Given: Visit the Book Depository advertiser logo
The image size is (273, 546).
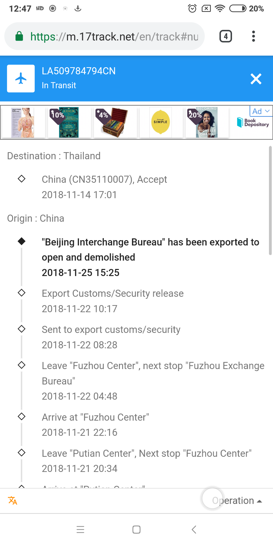Looking at the screenshot, I should [x=253, y=123].
